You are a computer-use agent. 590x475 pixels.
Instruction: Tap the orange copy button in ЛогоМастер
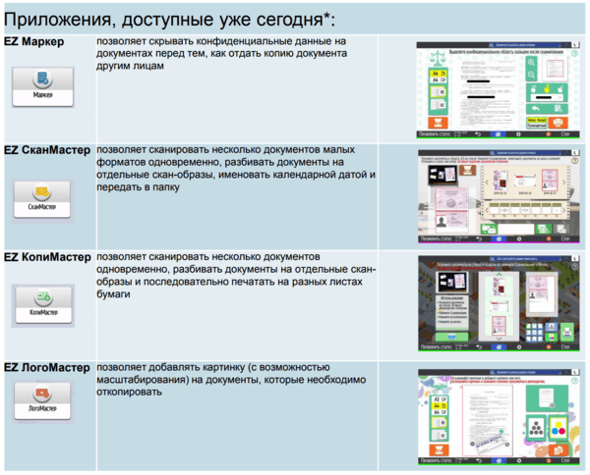[x=559, y=450]
